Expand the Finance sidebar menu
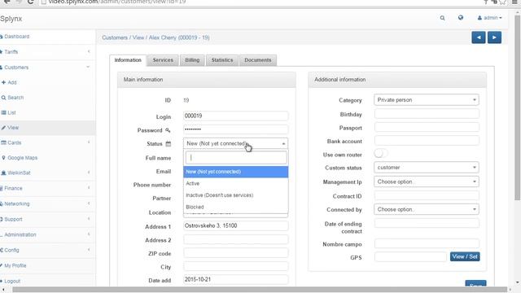The width and height of the screenshot is (521, 293). click(47, 188)
